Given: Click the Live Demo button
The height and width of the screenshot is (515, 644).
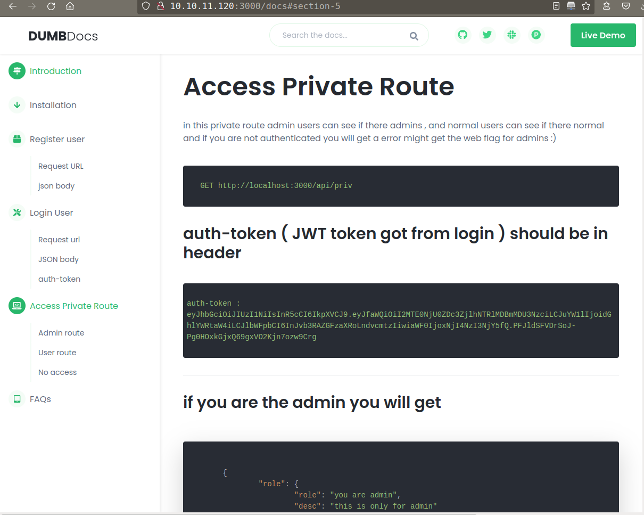Looking at the screenshot, I should [602, 35].
